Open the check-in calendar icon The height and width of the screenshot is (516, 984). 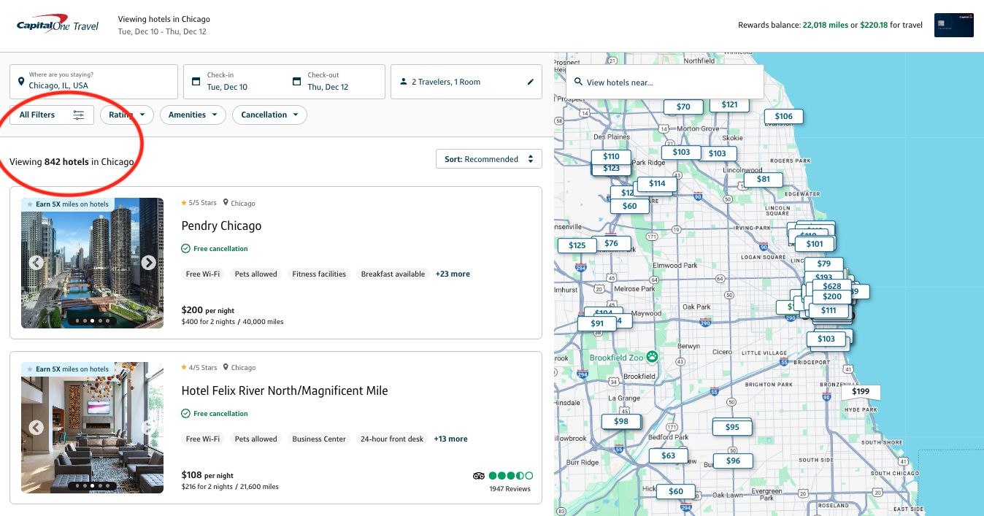click(x=196, y=82)
